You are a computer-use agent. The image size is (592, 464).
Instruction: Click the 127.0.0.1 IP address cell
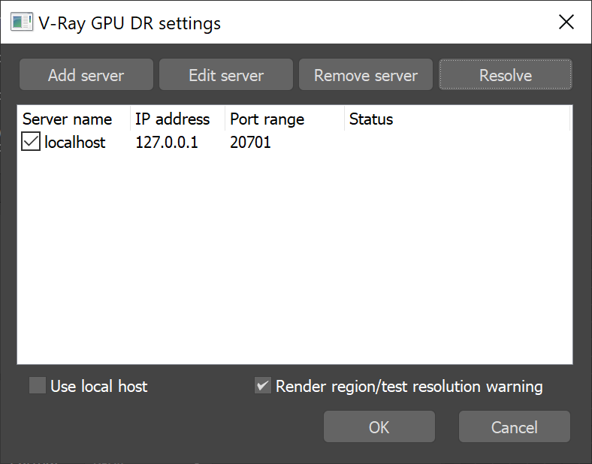(167, 142)
